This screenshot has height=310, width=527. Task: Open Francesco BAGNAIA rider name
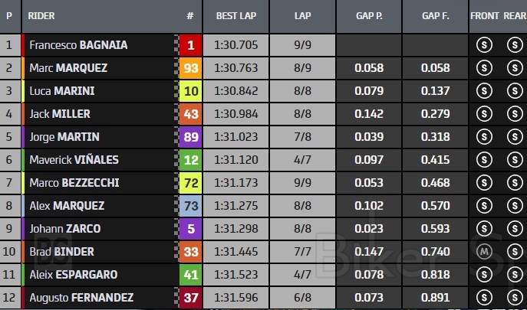pos(78,45)
